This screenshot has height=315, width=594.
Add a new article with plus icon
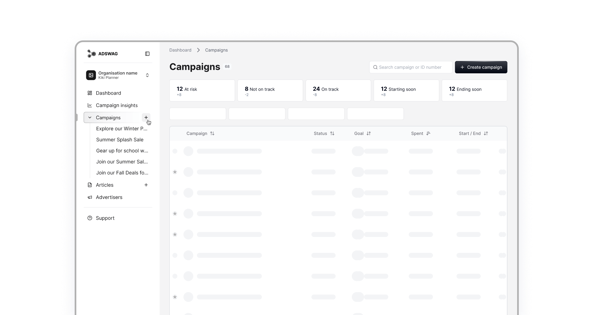[x=146, y=185]
